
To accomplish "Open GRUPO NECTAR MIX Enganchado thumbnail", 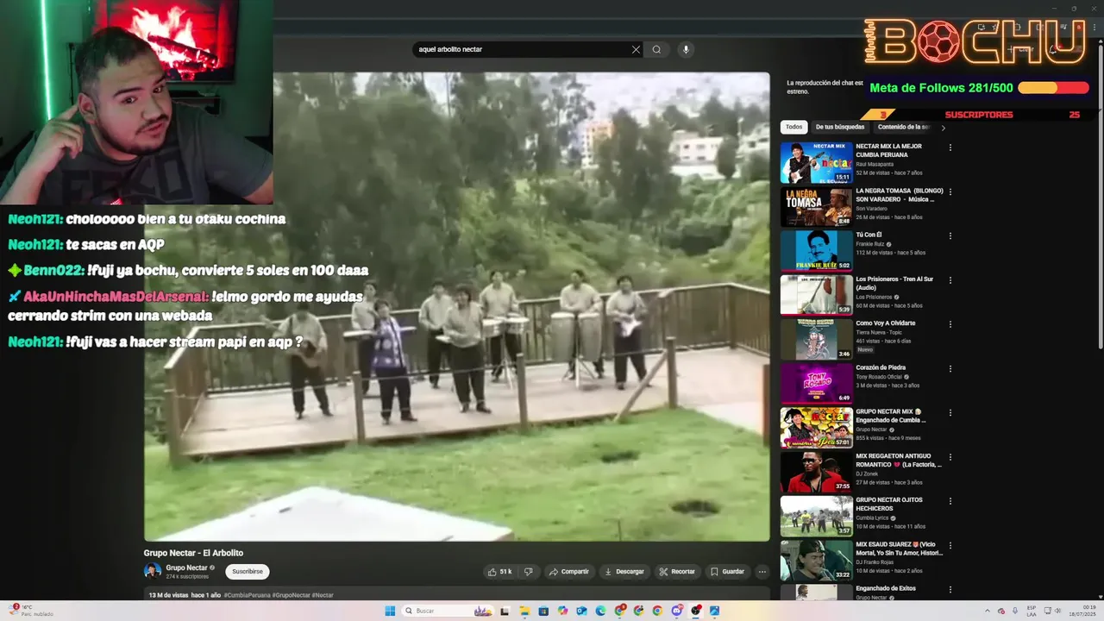I will click(816, 428).
